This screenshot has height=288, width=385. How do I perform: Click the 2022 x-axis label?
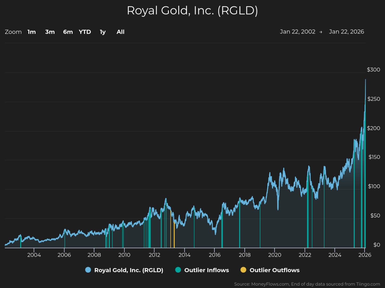tap(305, 255)
